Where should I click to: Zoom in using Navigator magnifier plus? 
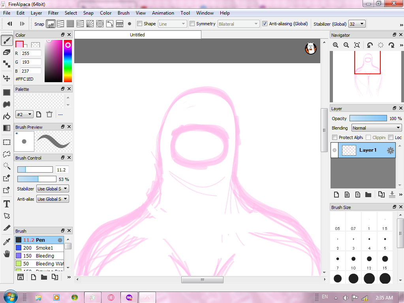pos(335,45)
